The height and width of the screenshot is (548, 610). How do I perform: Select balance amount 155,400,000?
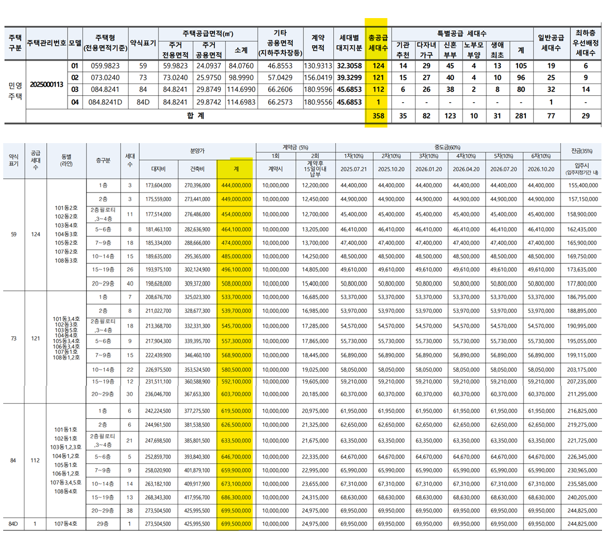pyautogui.click(x=582, y=186)
